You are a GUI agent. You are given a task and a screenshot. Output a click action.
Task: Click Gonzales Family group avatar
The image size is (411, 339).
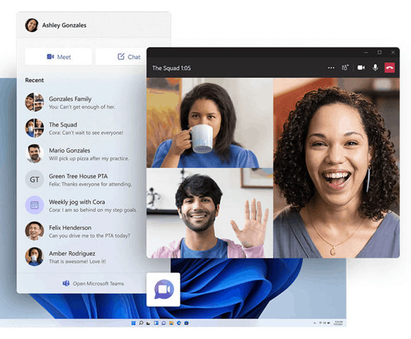coord(35,102)
